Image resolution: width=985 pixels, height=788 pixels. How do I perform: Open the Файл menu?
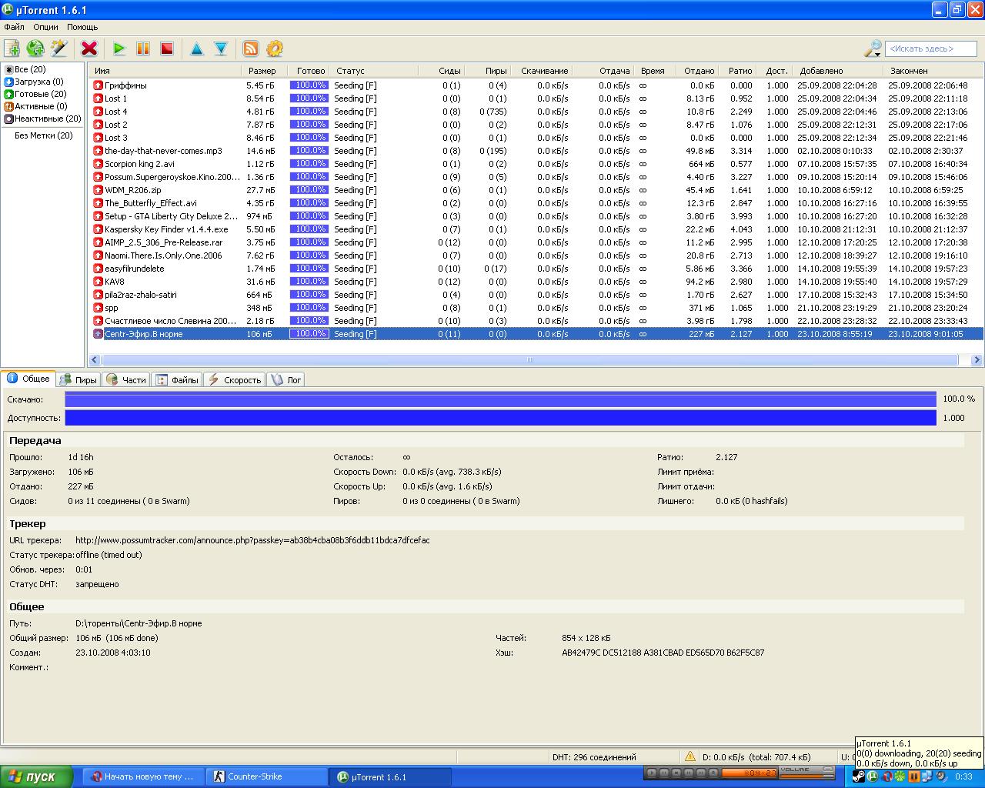(14, 27)
